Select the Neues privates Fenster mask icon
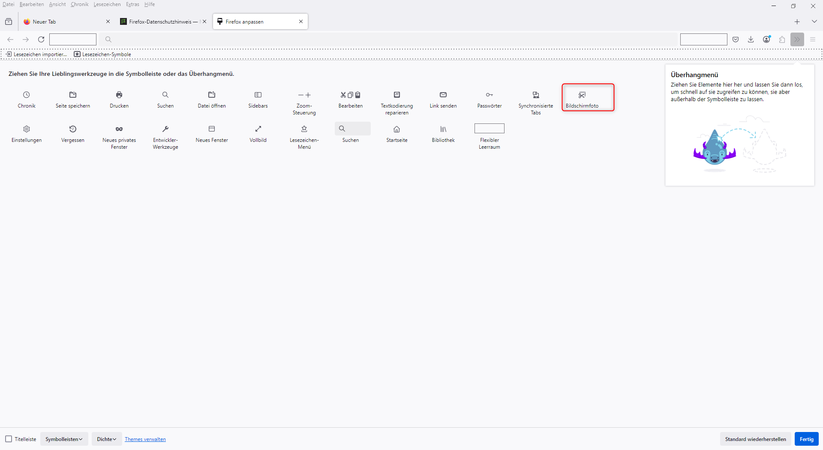This screenshot has height=450, width=823. (x=119, y=129)
